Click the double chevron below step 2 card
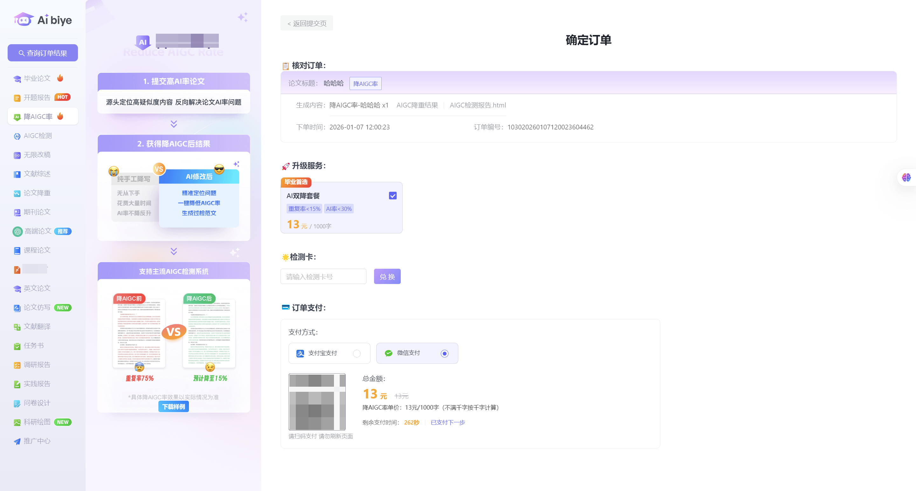The image size is (916, 491). tap(174, 251)
